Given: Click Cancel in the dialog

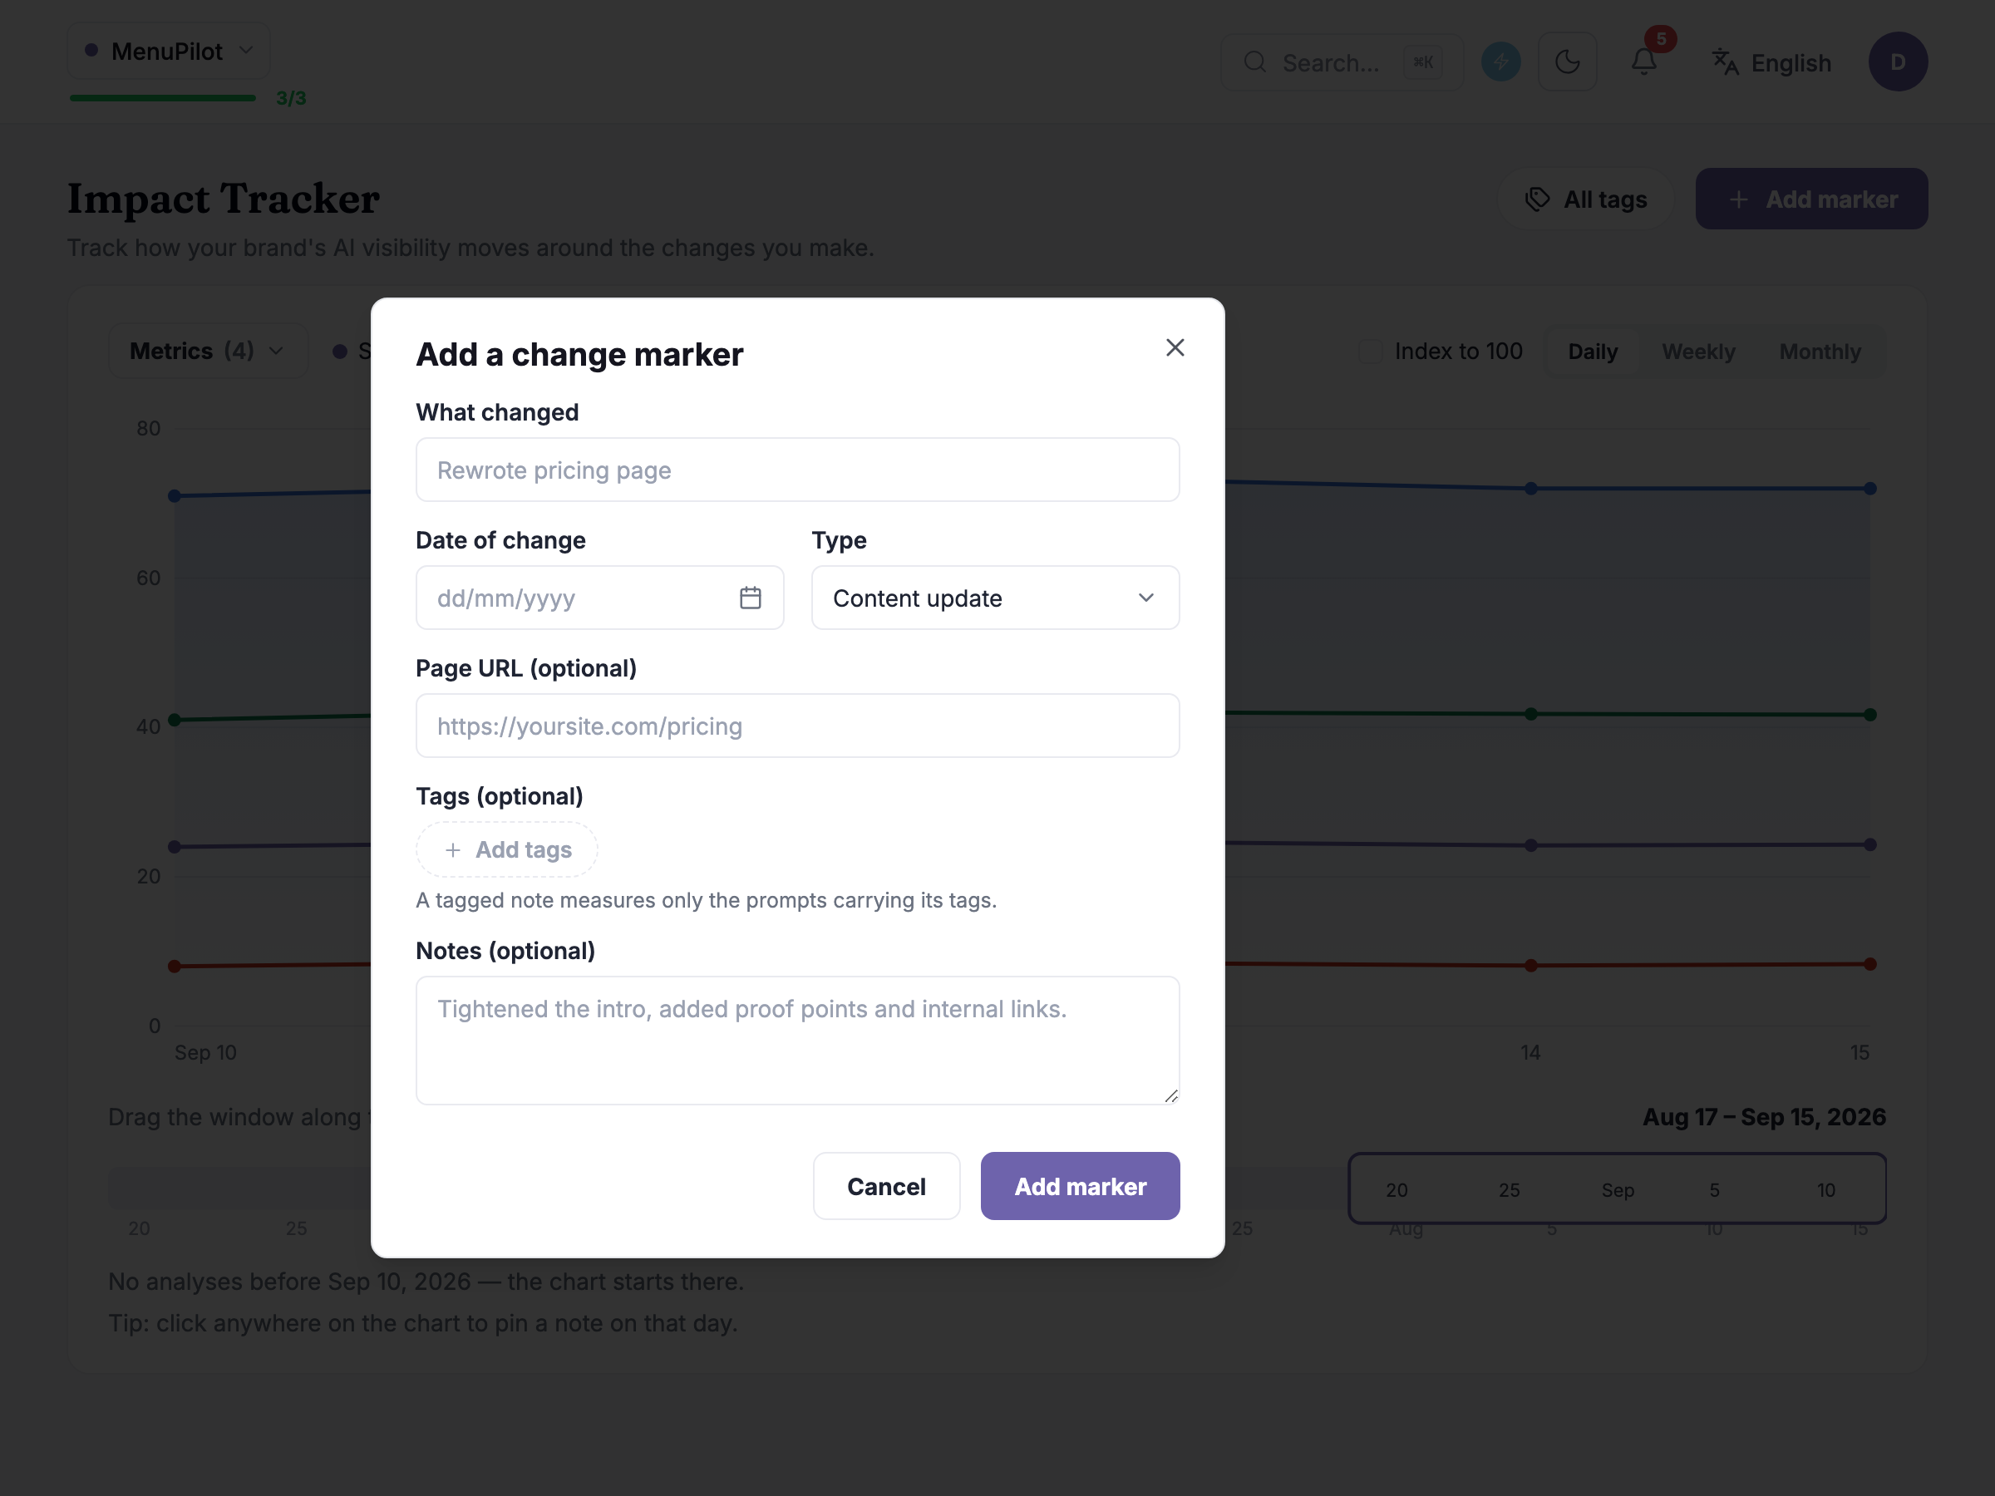Looking at the screenshot, I should (885, 1186).
